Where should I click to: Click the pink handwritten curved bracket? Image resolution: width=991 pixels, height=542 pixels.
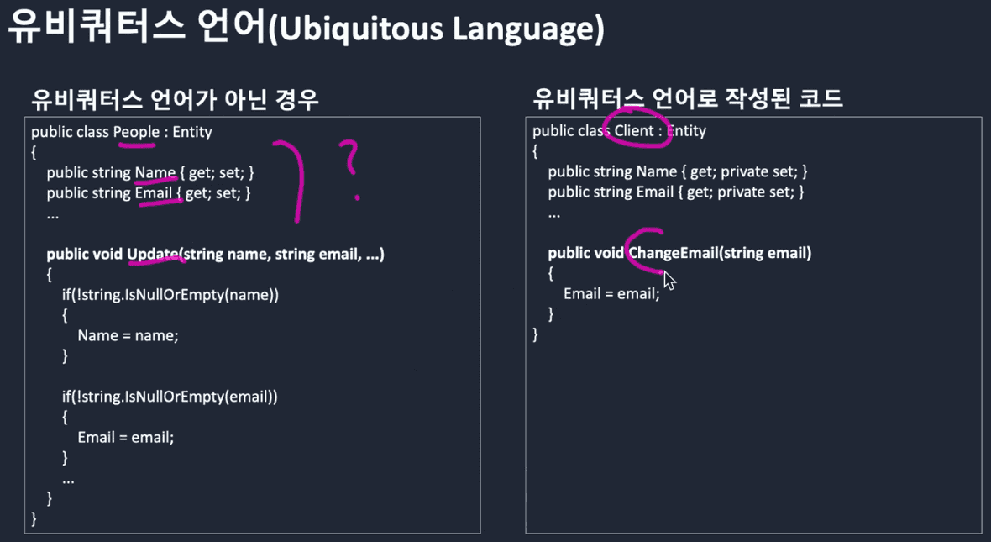291,181
